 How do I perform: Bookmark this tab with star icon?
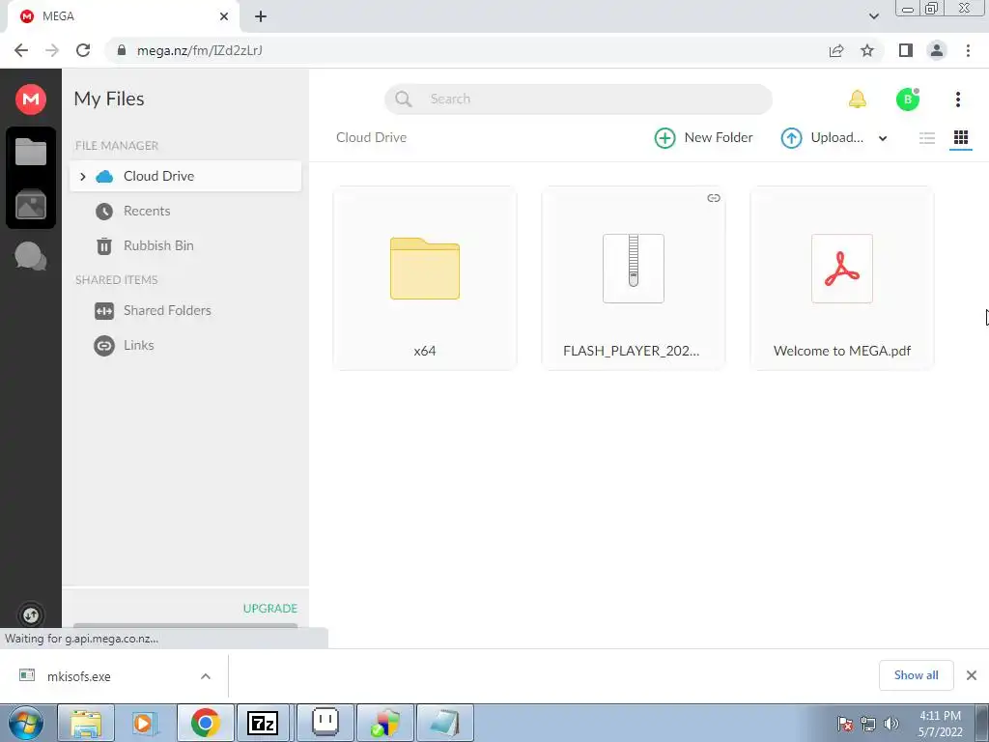pos(867,50)
